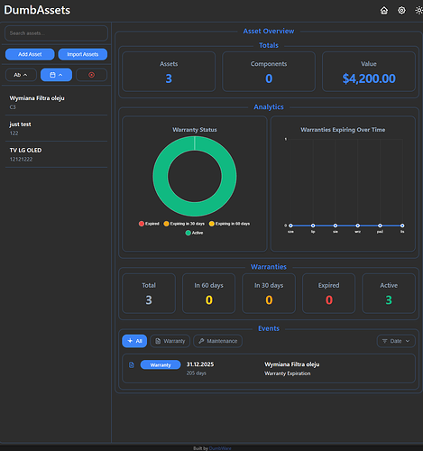Open settings gear icon
The image size is (423, 451).
pos(401,11)
